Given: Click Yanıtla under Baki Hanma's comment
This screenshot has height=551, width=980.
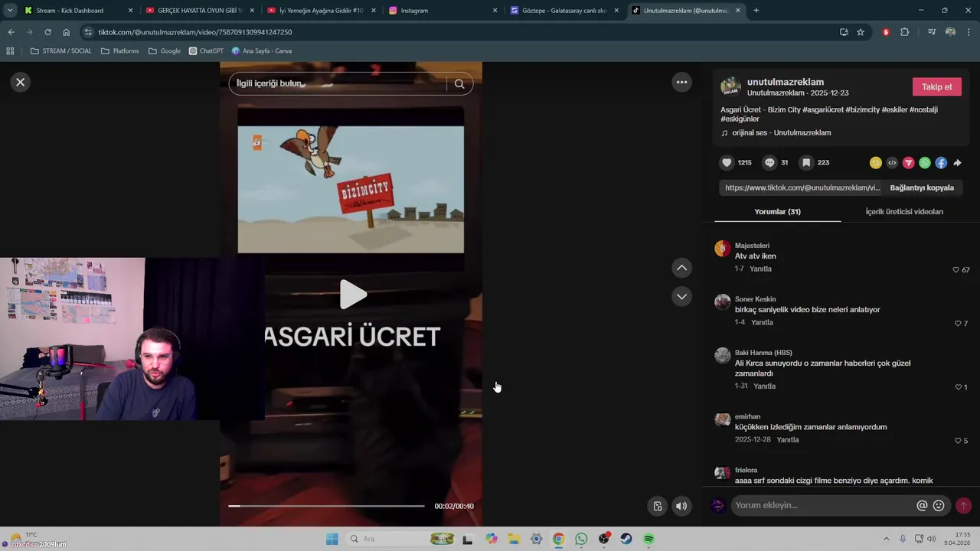Looking at the screenshot, I should point(764,386).
